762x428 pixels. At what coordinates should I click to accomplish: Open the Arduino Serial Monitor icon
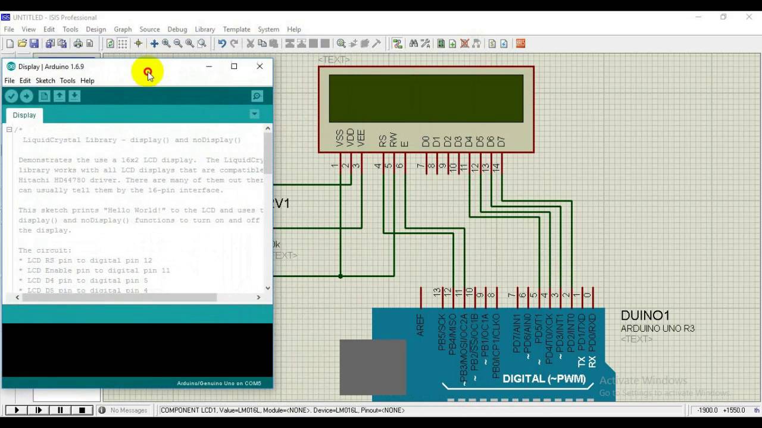257,96
